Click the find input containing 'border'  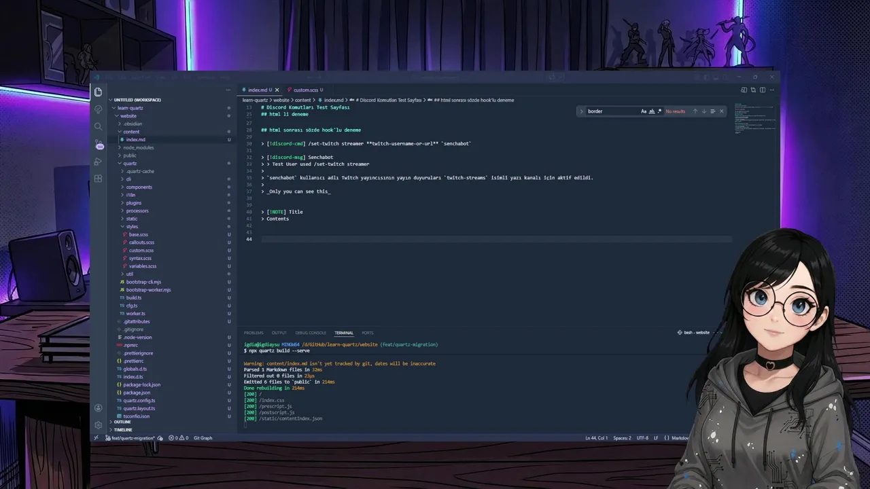point(612,111)
